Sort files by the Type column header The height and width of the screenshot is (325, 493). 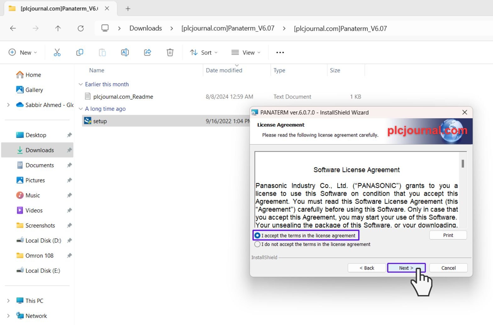click(x=279, y=70)
